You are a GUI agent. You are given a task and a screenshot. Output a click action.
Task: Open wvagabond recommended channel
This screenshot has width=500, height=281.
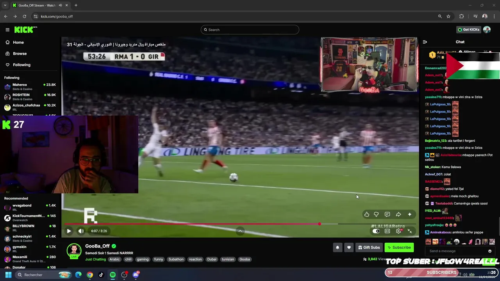pos(30,207)
